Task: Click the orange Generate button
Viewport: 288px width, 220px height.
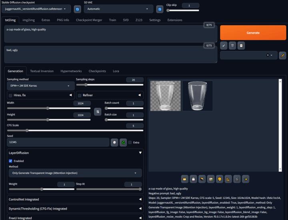Action: 253,33
